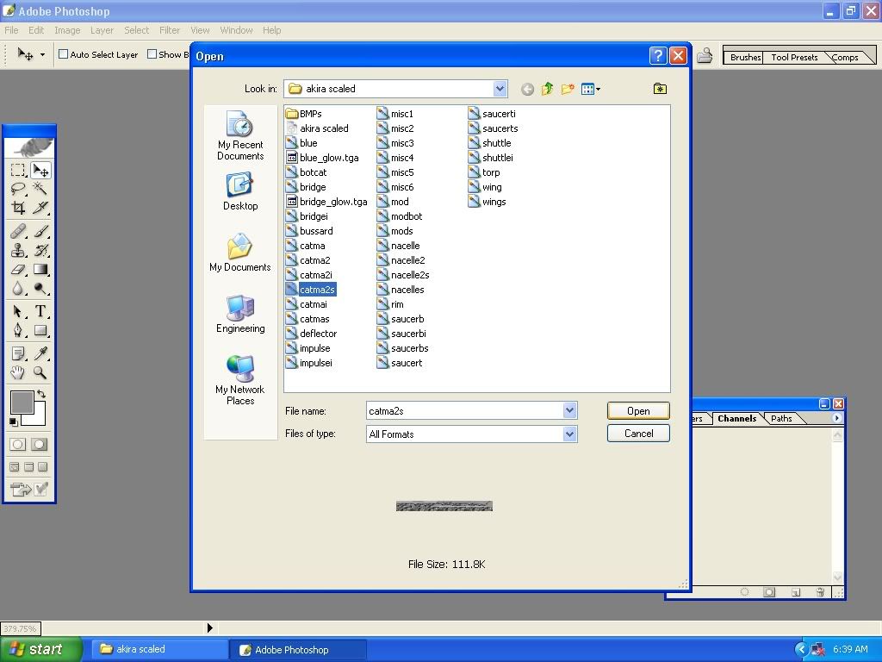Image resolution: width=882 pixels, height=662 pixels.
Task: Swap foreground and background colors
Action: pyautogui.click(x=41, y=394)
